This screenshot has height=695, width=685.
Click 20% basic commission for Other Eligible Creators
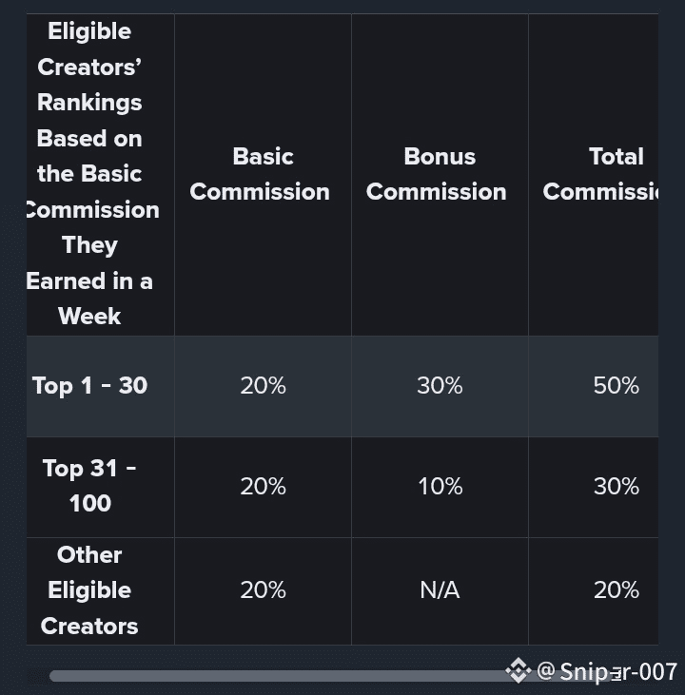pos(264,590)
